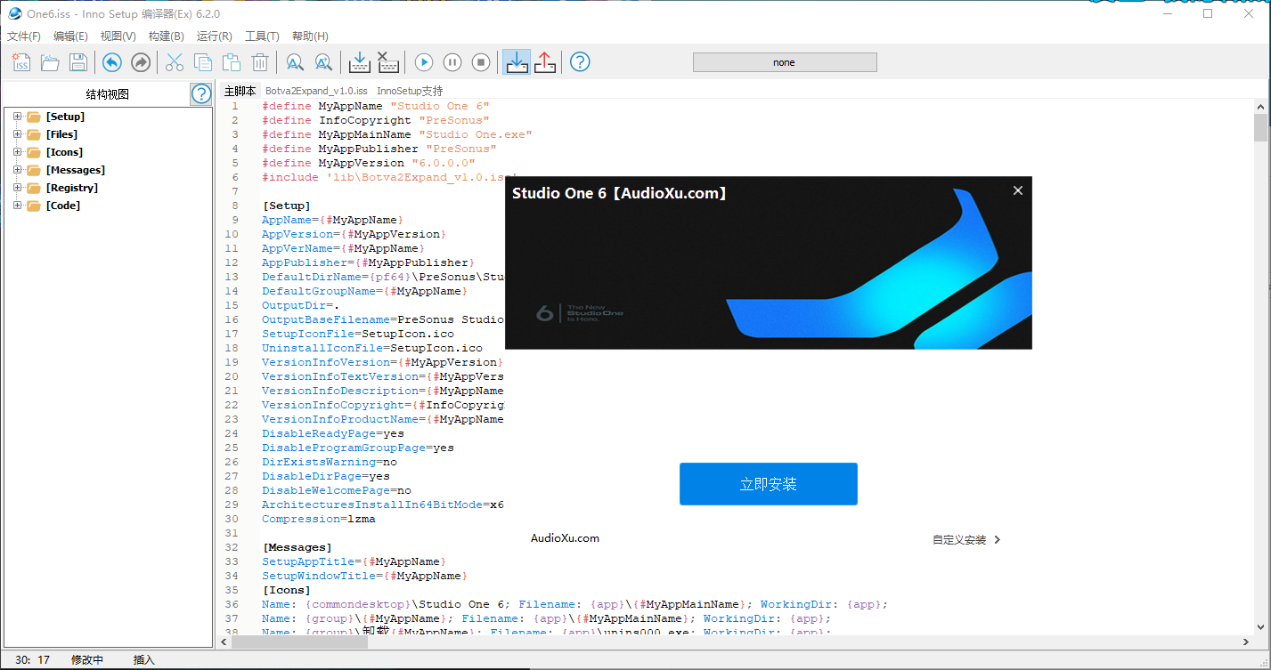Image resolution: width=1271 pixels, height=670 pixels.
Task: Redo the last undone edit
Action: tap(140, 62)
